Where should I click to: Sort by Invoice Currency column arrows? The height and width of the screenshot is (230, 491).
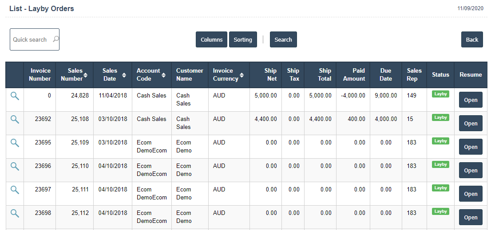[242, 75]
